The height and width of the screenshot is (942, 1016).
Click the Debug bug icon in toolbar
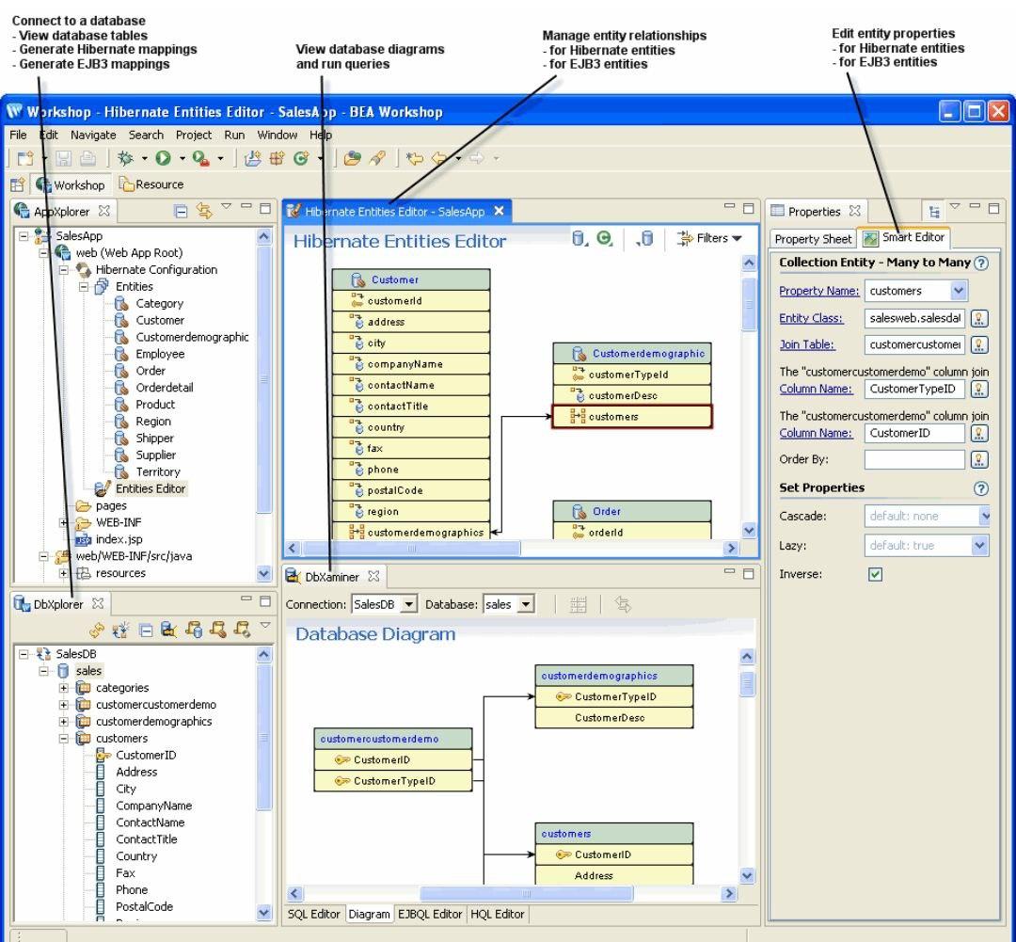coord(126,157)
